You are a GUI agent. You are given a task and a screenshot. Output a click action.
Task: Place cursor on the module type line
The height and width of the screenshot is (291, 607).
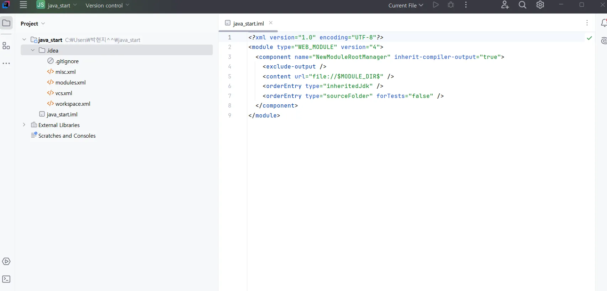(x=316, y=47)
